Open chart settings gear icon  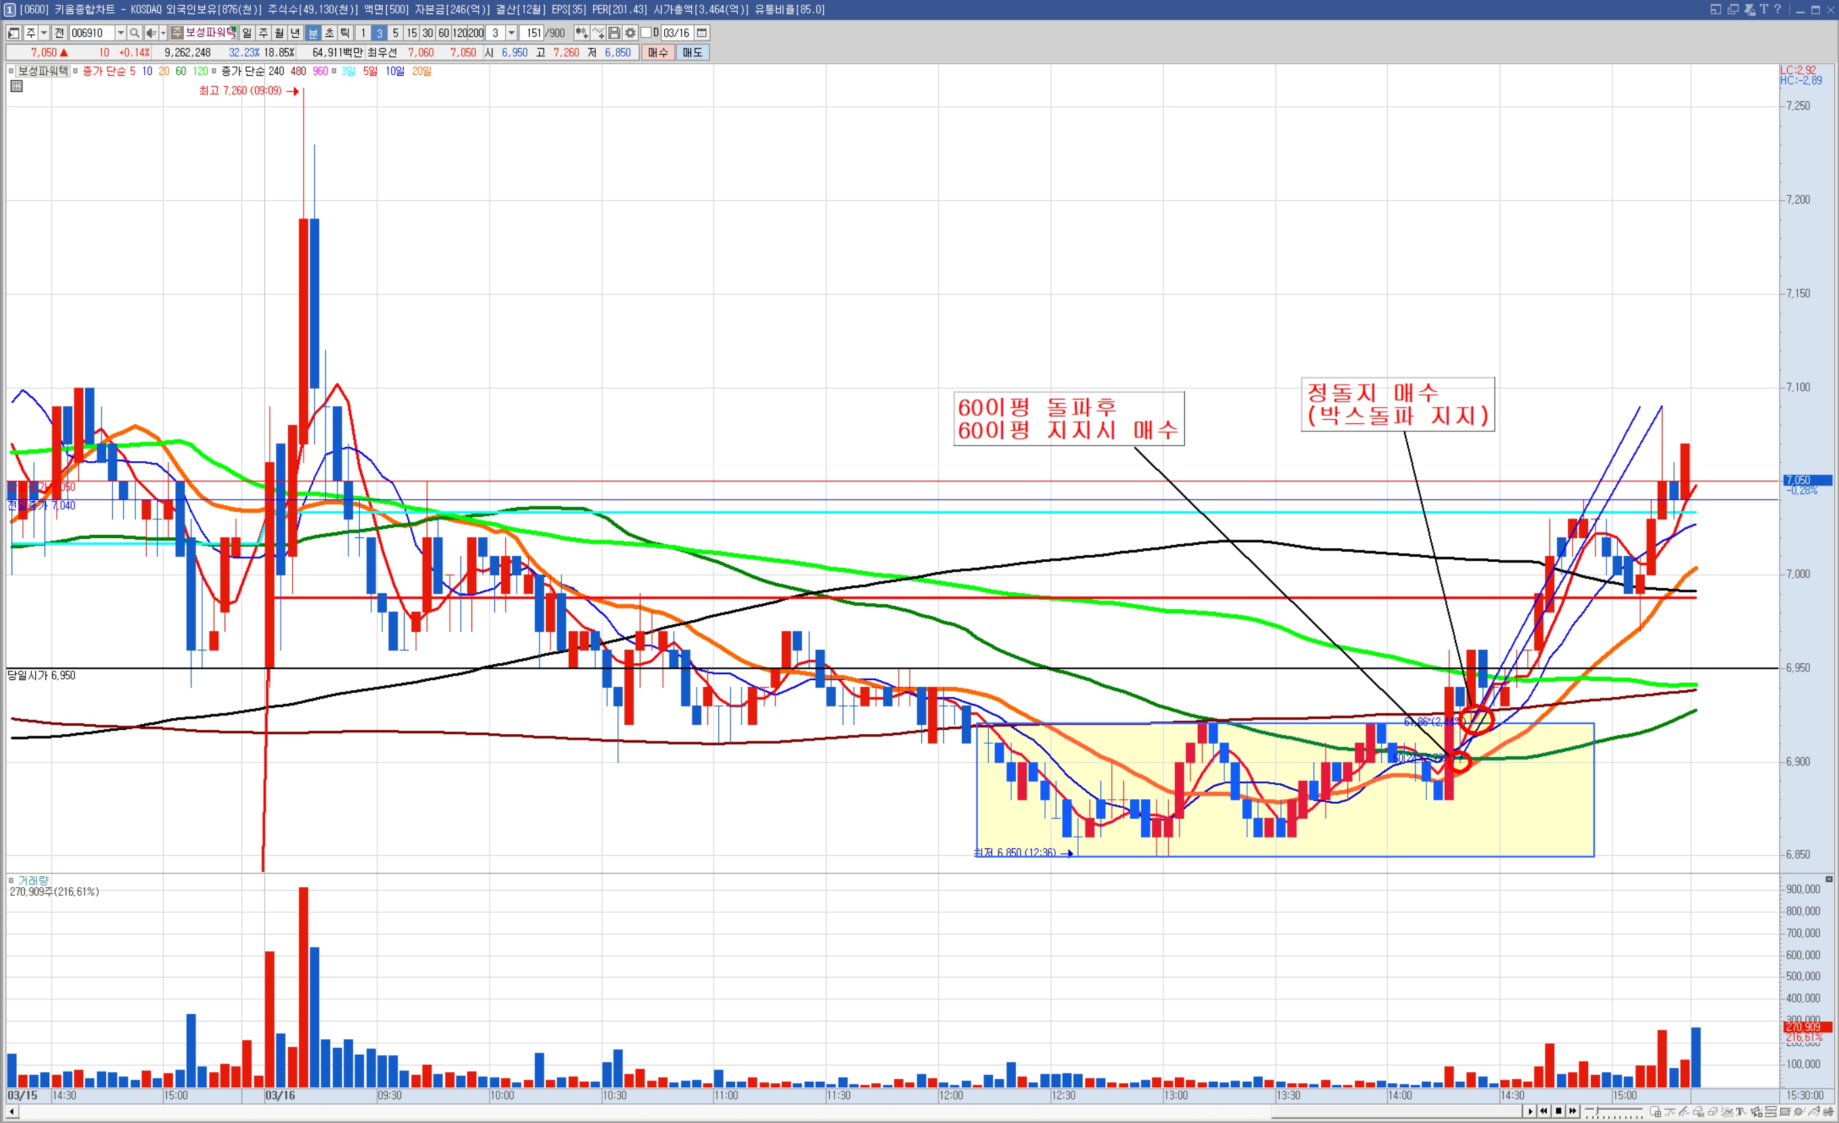pos(630,33)
